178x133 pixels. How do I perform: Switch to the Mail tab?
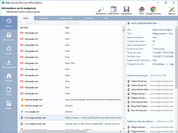pos(106,18)
